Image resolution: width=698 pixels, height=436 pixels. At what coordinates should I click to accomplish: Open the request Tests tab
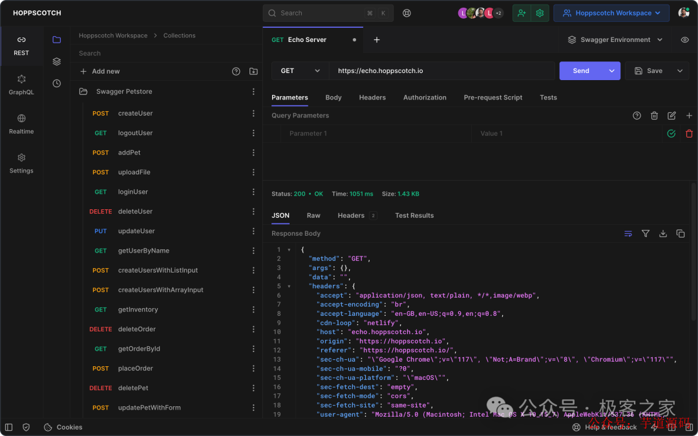coord(548,98)
